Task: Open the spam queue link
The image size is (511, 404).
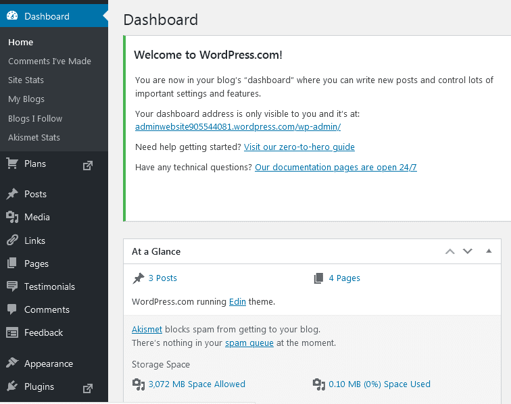Action: pos(249,343)
